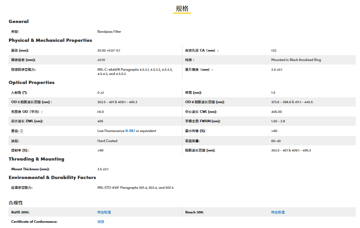Click the Mount Thickness value 3.5 ±0.1

click(103, 169)
